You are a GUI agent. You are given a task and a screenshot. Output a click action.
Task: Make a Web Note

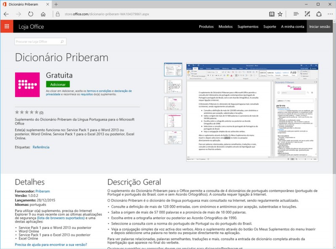(x=307, y=14)
